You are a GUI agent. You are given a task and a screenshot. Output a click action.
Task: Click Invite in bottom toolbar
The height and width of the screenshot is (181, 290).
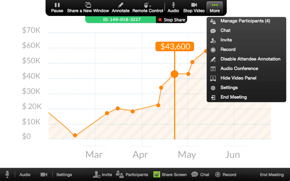pyautogui.click(x=102, y=175)
